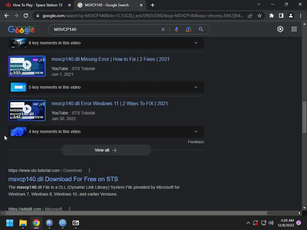Viewport: 307px width, 230px height.
Task: Open the Windows Start menu
Action: [10, 223]
